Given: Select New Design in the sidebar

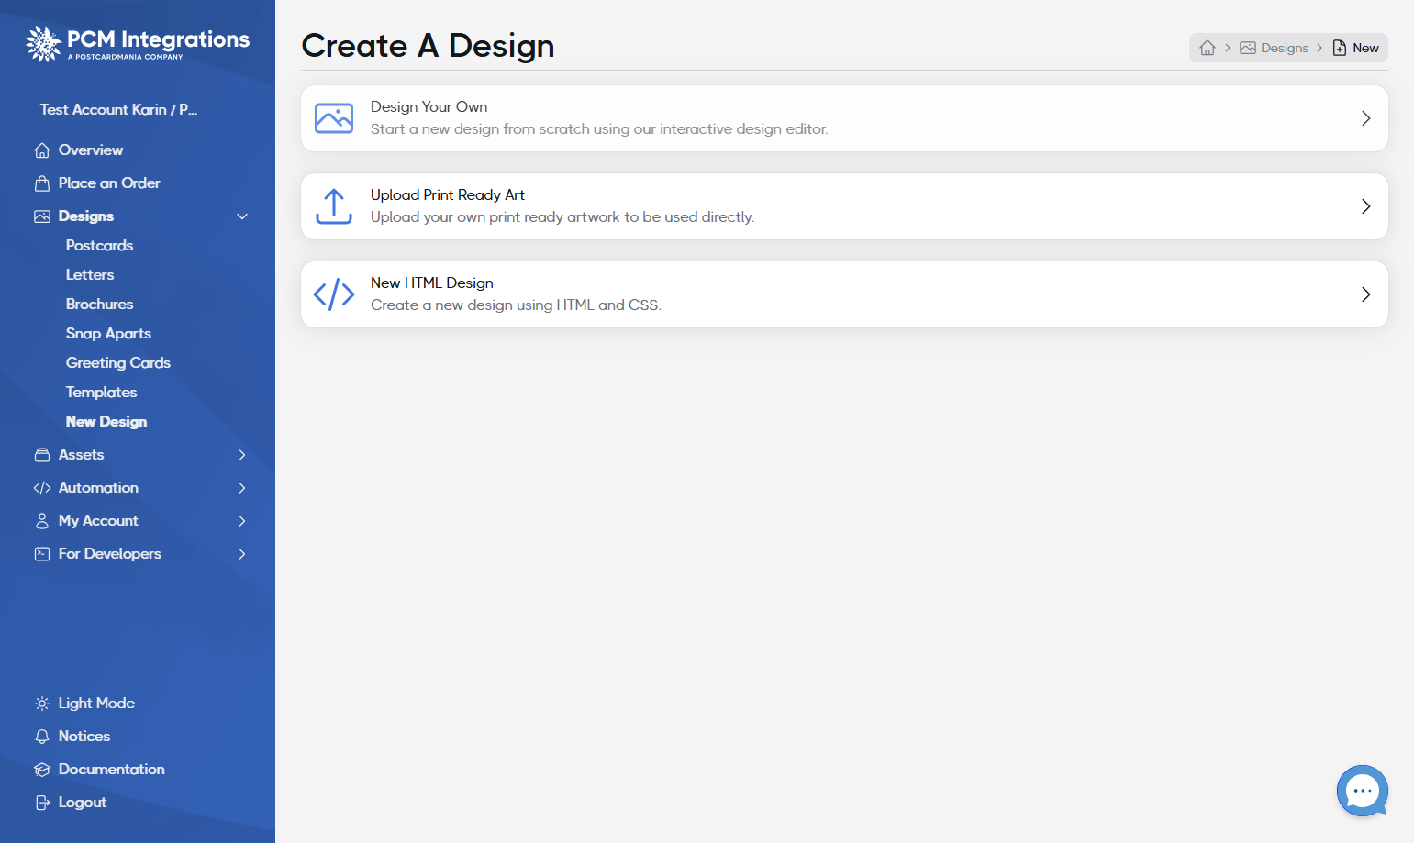Looking at the screenshot, I should (x=106, y=422).
